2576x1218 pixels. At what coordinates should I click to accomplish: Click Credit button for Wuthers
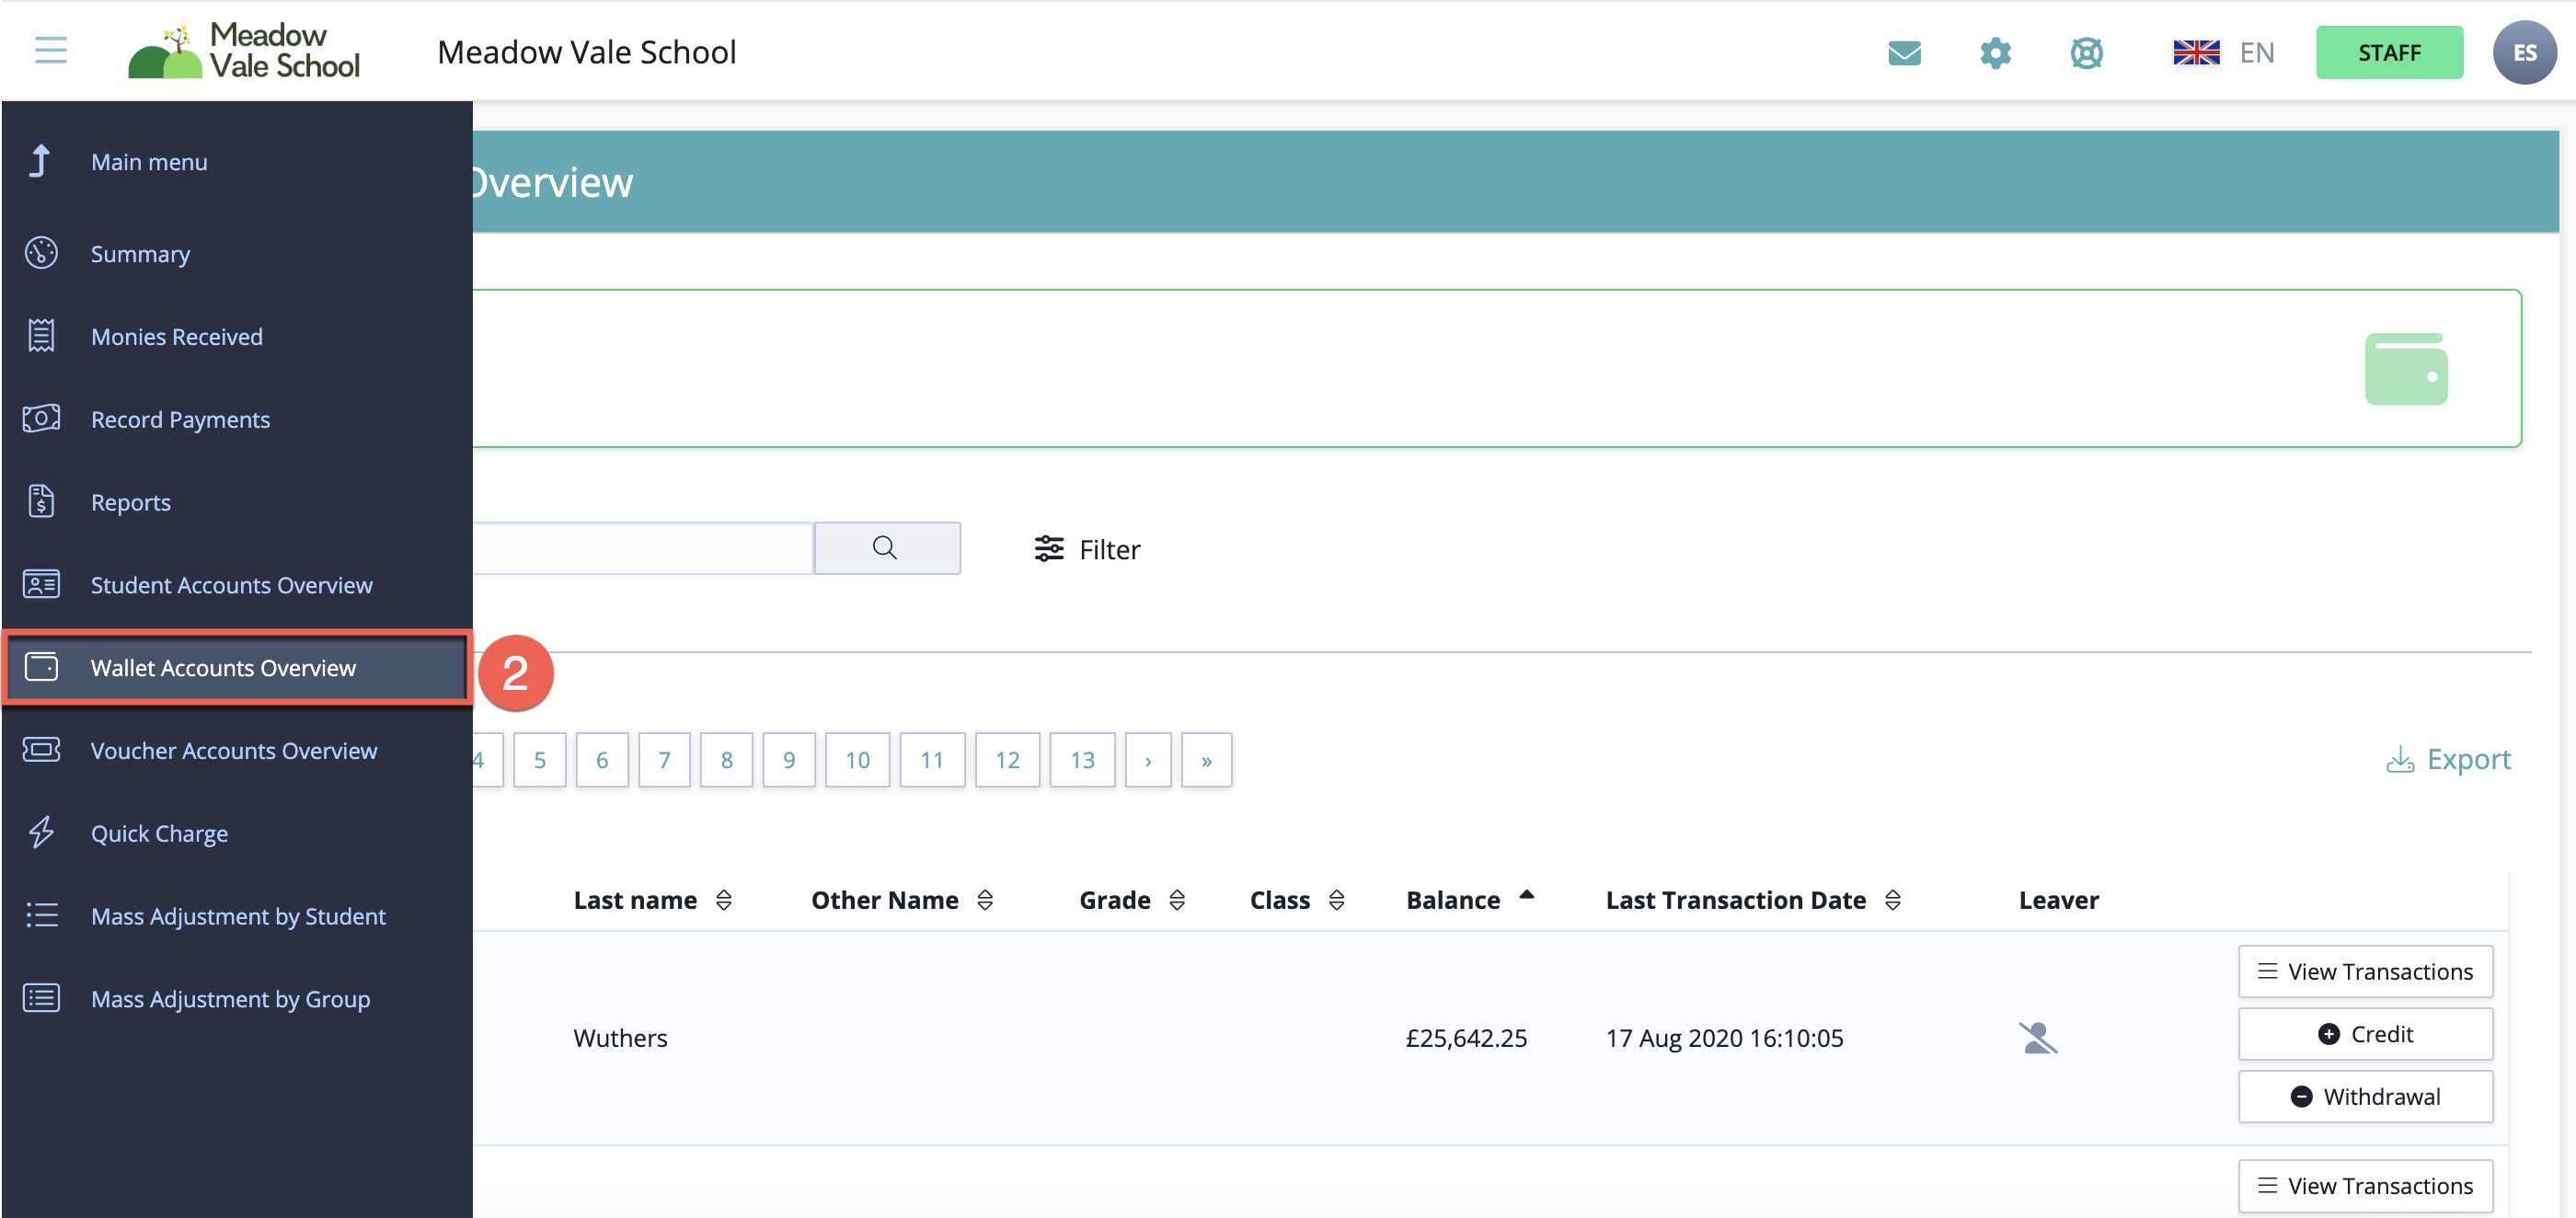click(x=2365, y=1033)
